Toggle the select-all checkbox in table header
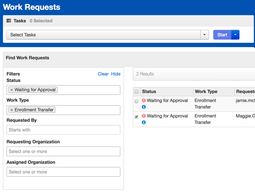 pyautogui.click(x=136, y=92)
